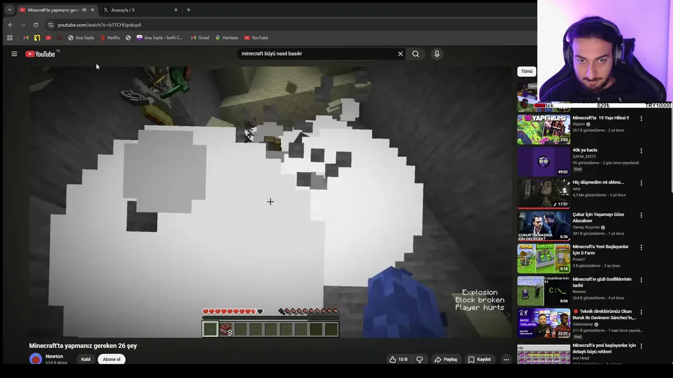The width and height of the screenshot is (673, 378).
Task: Click the Algorni channel name
Action: pyautogui.click(x=578, y=124)
